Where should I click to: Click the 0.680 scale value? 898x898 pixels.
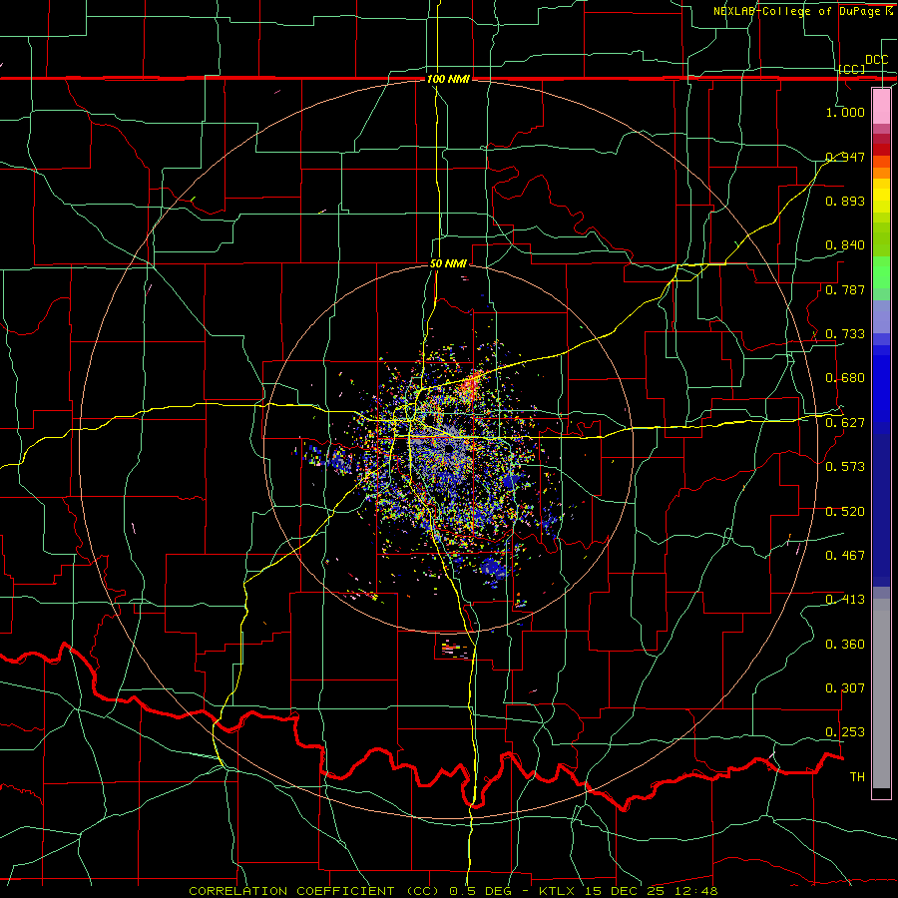[x=845, y=378]
